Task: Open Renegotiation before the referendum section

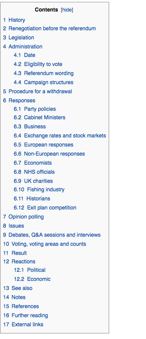Action: pos(49,28)
